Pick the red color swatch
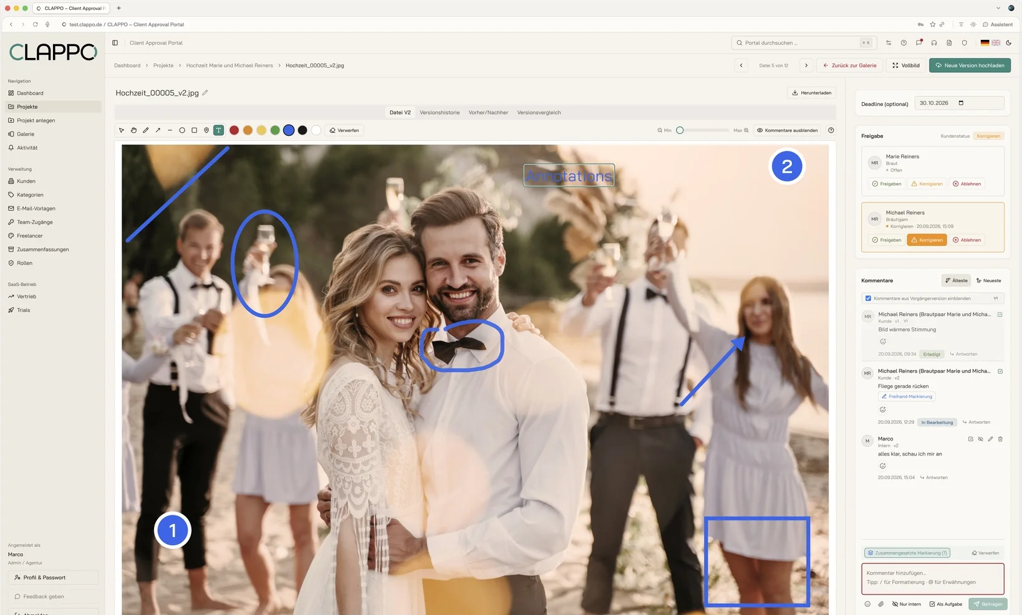This screenshot has height=615, width=1022. pos(234,130)
